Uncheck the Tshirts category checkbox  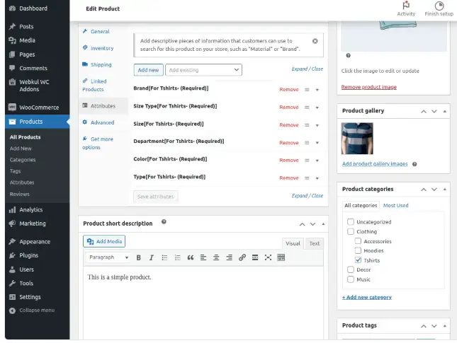[359, 260]
